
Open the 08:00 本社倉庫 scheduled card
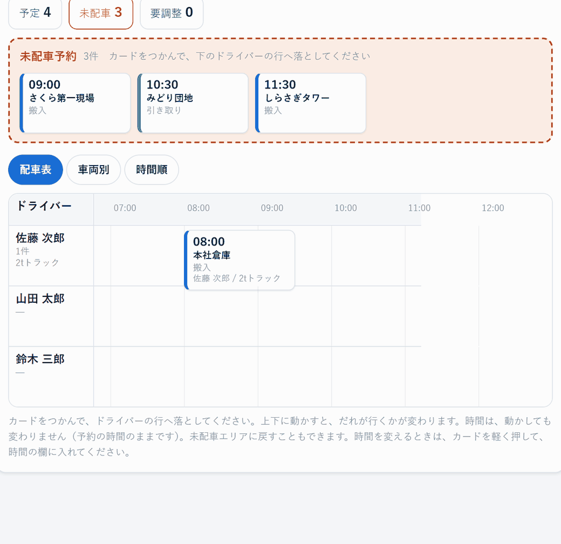(240, 260)
